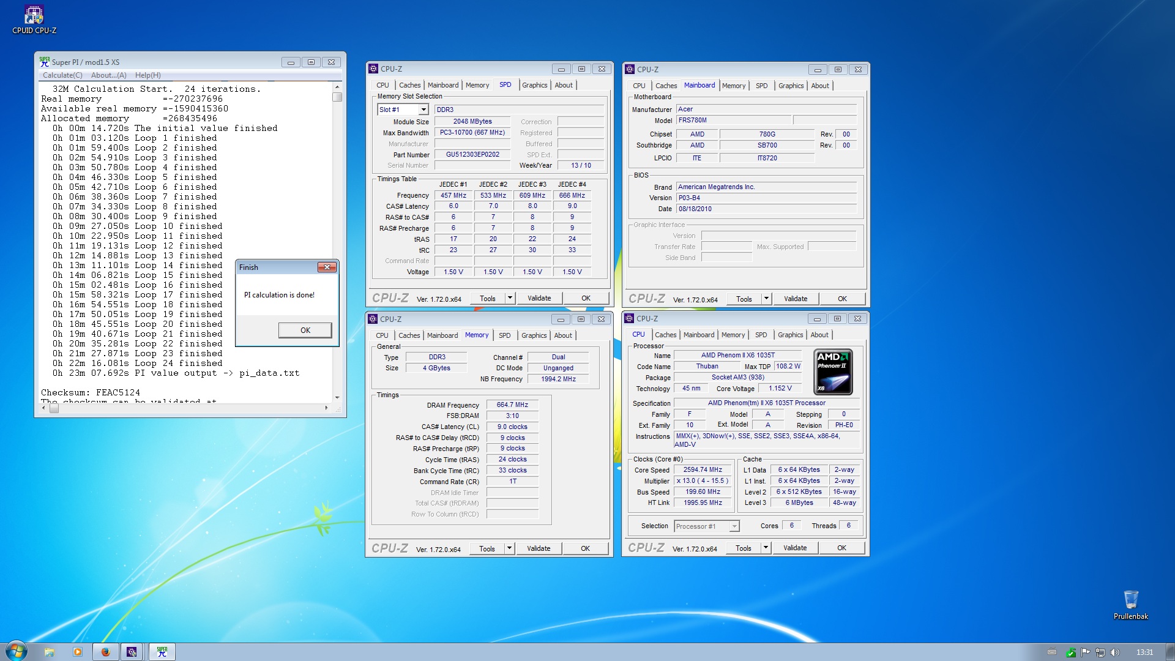This screenshot has width=1175, height=661.
Task: Click Tools button in the Mainboard window
Action: pyautogui.click(x=744, y=299)
